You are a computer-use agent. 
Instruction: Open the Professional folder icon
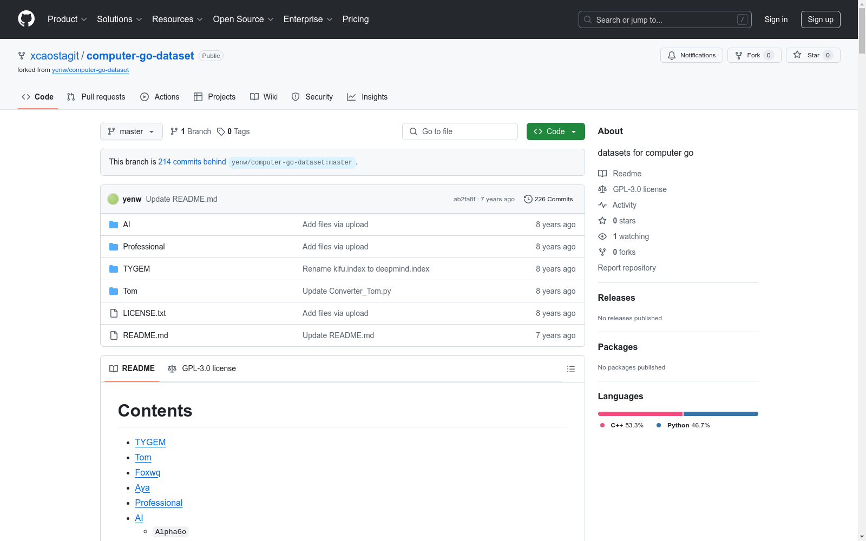click(x=114, y=247)
